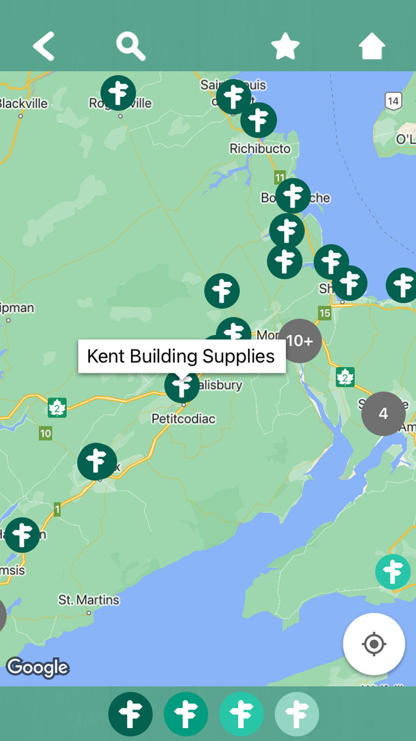Tap the Google logo link
Viewport: 416px width, 741px height.
click(38, 667)
